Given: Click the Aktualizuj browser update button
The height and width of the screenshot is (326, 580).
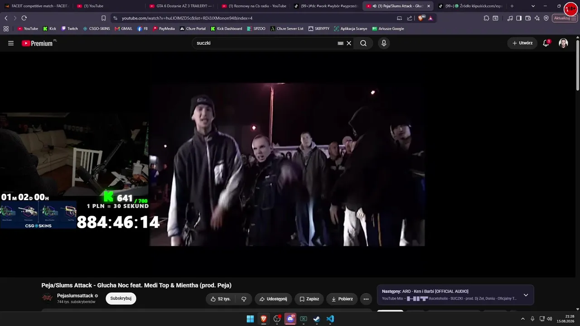Looking at the screenshot, I should [x=565, y=18].
